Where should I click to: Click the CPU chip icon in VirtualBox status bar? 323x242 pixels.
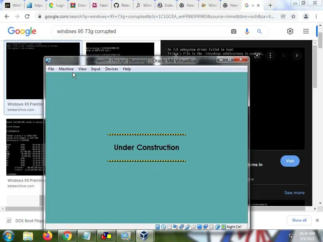211,227
